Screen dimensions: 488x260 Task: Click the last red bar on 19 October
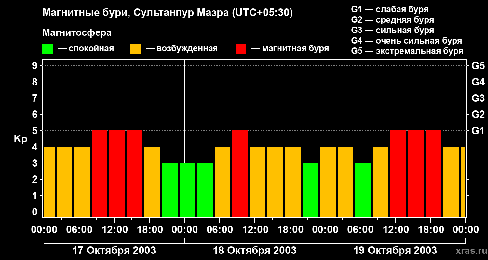click(x=433, y=174)
